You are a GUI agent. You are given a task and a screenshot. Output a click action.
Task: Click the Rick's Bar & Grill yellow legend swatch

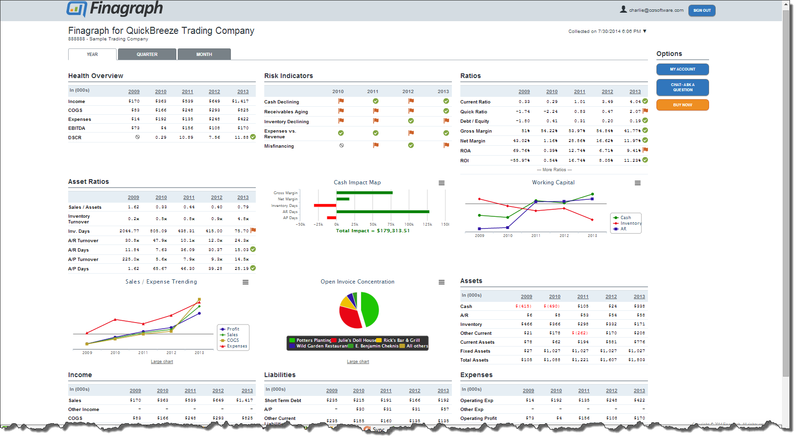pos(379,340)
